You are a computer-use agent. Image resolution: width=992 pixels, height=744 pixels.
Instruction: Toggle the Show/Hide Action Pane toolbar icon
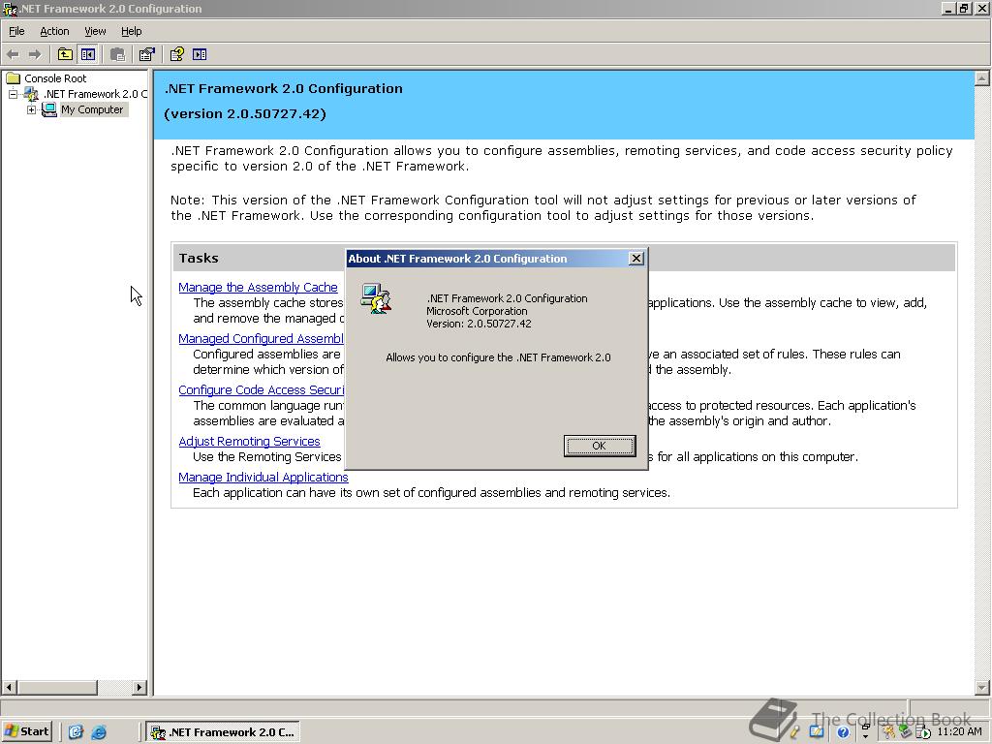click(x=200, y=54)
